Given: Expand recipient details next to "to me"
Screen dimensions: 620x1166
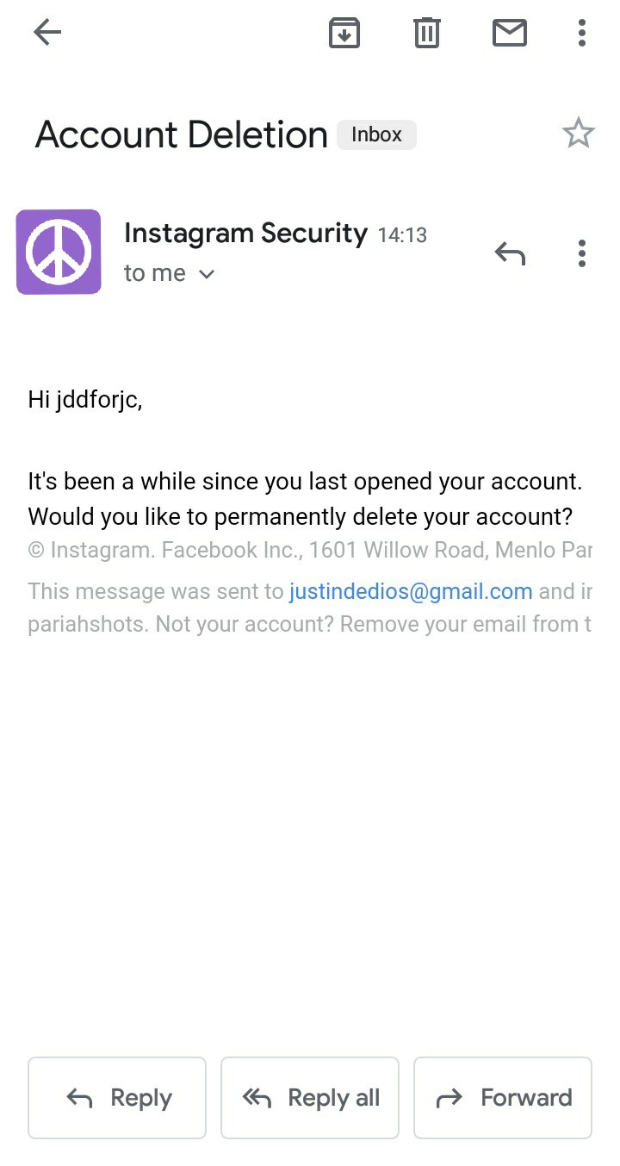Looking at the screenshot, I should point(207,274).
